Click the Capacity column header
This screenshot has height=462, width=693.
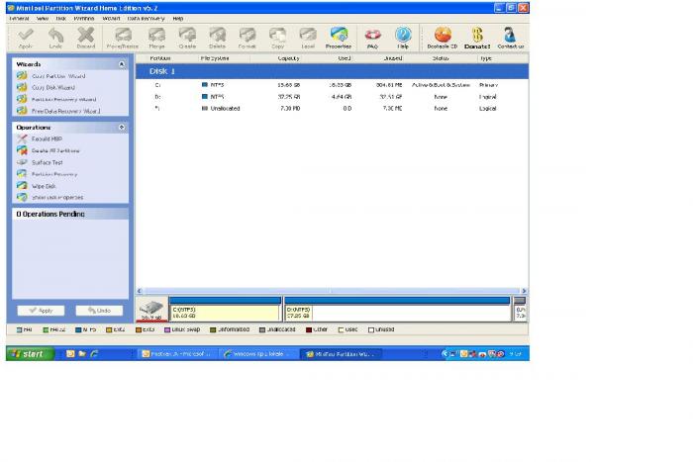[x=289, y=58]
